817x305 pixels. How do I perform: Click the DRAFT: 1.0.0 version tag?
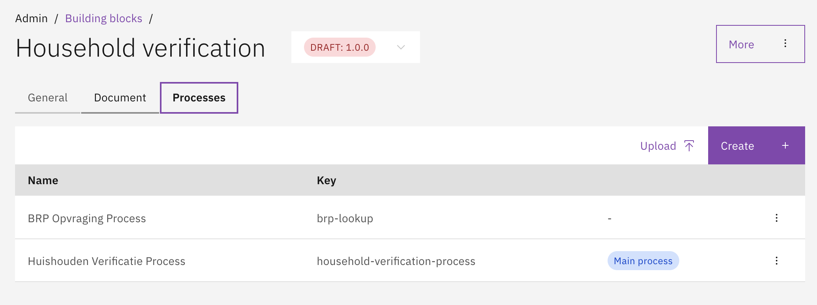coord(339,47)
